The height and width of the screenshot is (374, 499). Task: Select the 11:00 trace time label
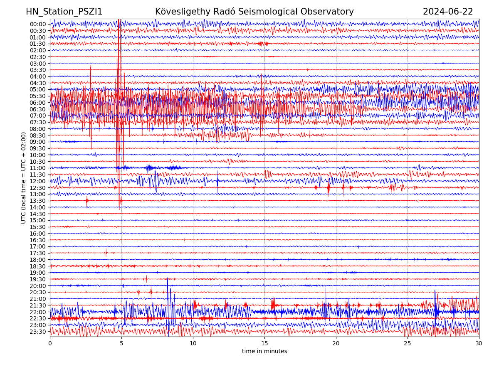coord(37,168)
